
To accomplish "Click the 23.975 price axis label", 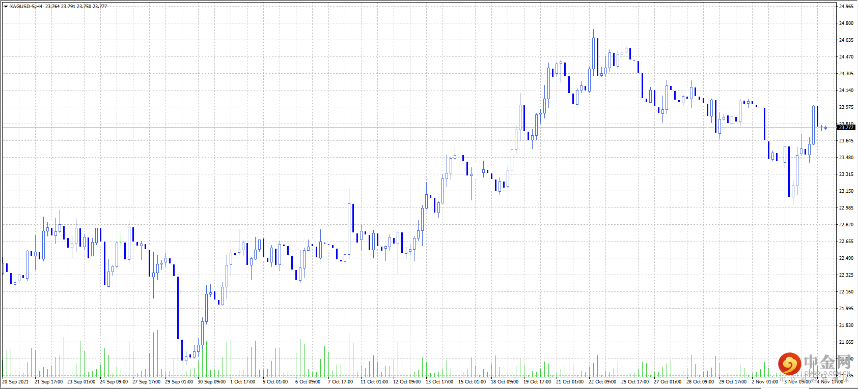I will pyautogui.click(x=846, y=107).
